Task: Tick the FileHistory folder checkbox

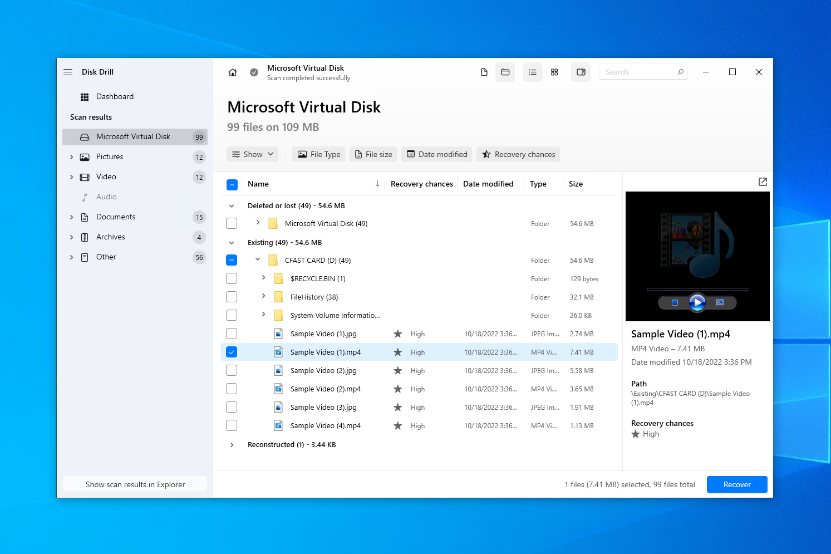Action: pyautogui.click(x=232, y=297)
